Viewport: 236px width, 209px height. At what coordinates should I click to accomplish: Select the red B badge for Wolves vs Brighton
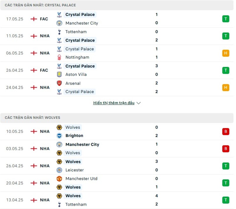226,131
